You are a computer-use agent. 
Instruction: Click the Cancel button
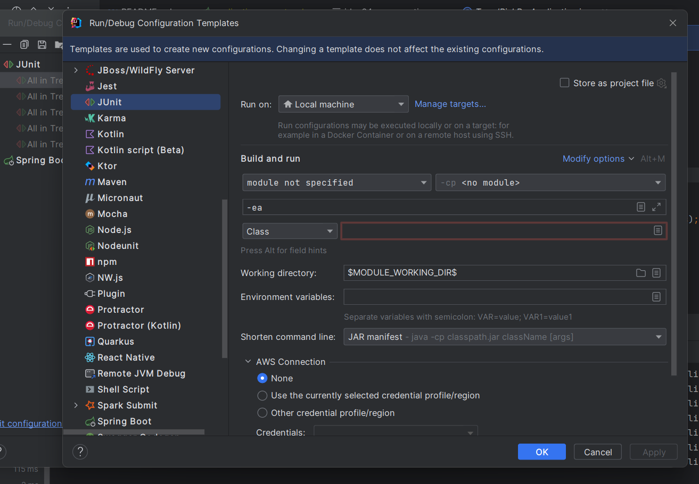(598, 452)
